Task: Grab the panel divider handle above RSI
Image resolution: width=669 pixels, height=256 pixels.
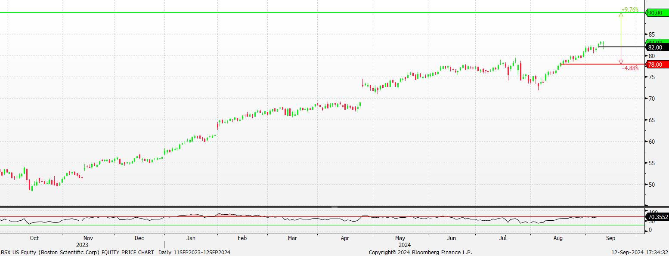Action: point(334,207)
